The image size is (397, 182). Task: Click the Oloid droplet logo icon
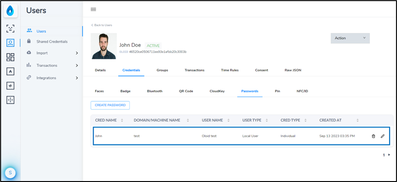(10, 11)
